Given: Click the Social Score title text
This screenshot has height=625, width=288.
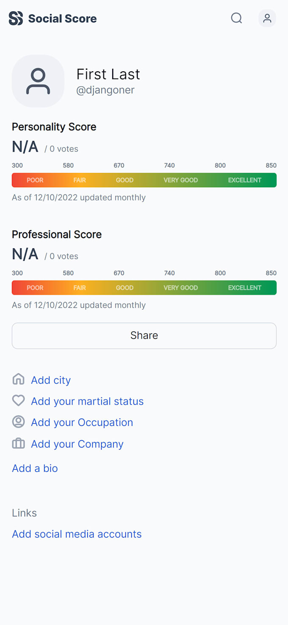Looking at the screenshot, I should click(62, 19).
